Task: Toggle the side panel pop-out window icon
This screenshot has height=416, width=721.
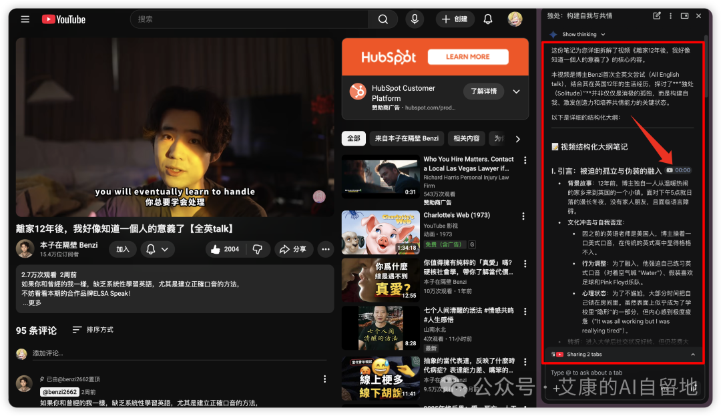Action: coord(684,15)
